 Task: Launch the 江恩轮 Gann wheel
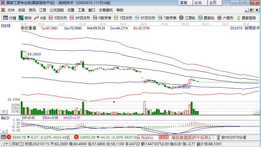click(x=187, y=18)
